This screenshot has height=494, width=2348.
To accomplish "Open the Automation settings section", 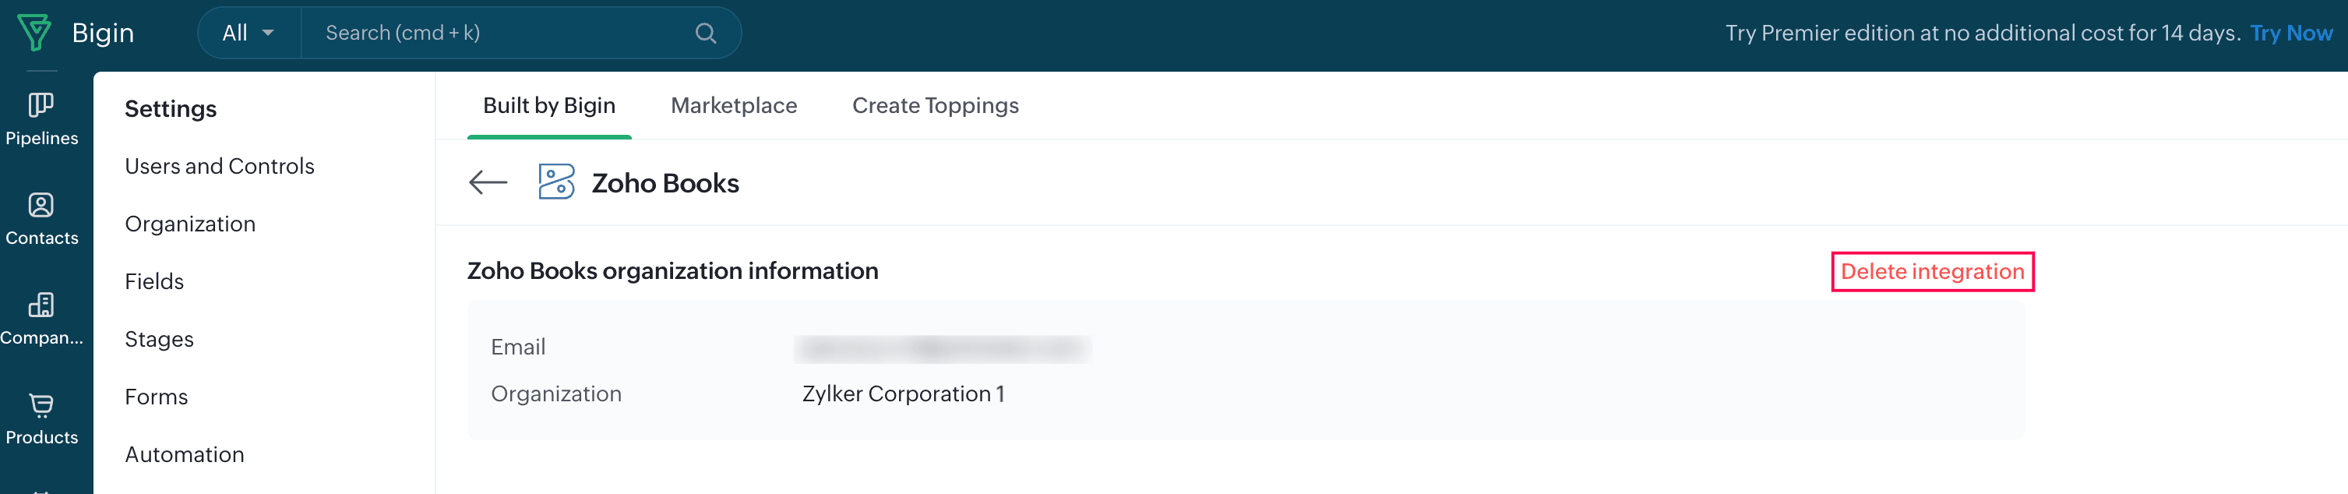I will coord(184,454).
